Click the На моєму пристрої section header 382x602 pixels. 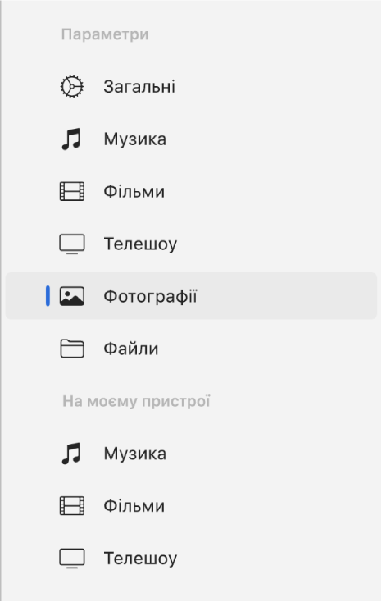pyautogui.click(x=136, y=402)
